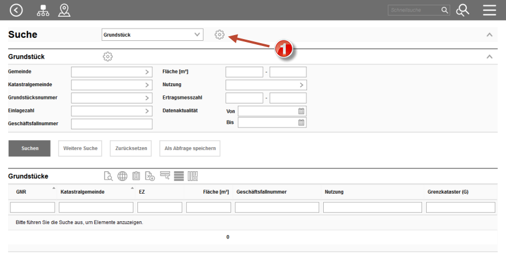Collapse the Grundstück section
The width and height of the screenshot is (506, 254).
[x=489, y=56]
